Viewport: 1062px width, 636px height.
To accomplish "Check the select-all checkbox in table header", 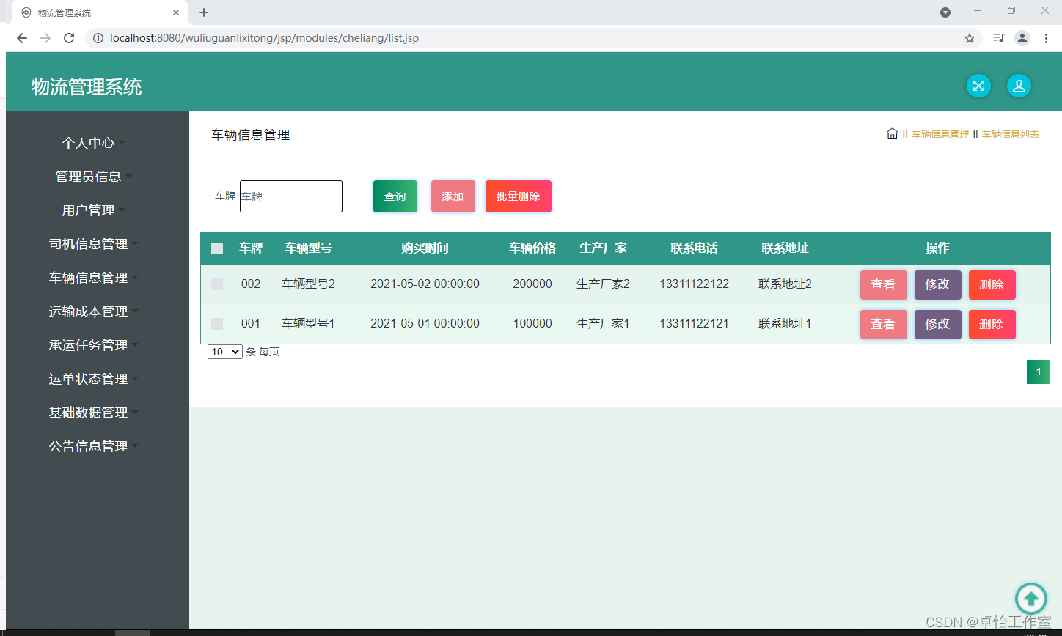I will tap(216, 248).
